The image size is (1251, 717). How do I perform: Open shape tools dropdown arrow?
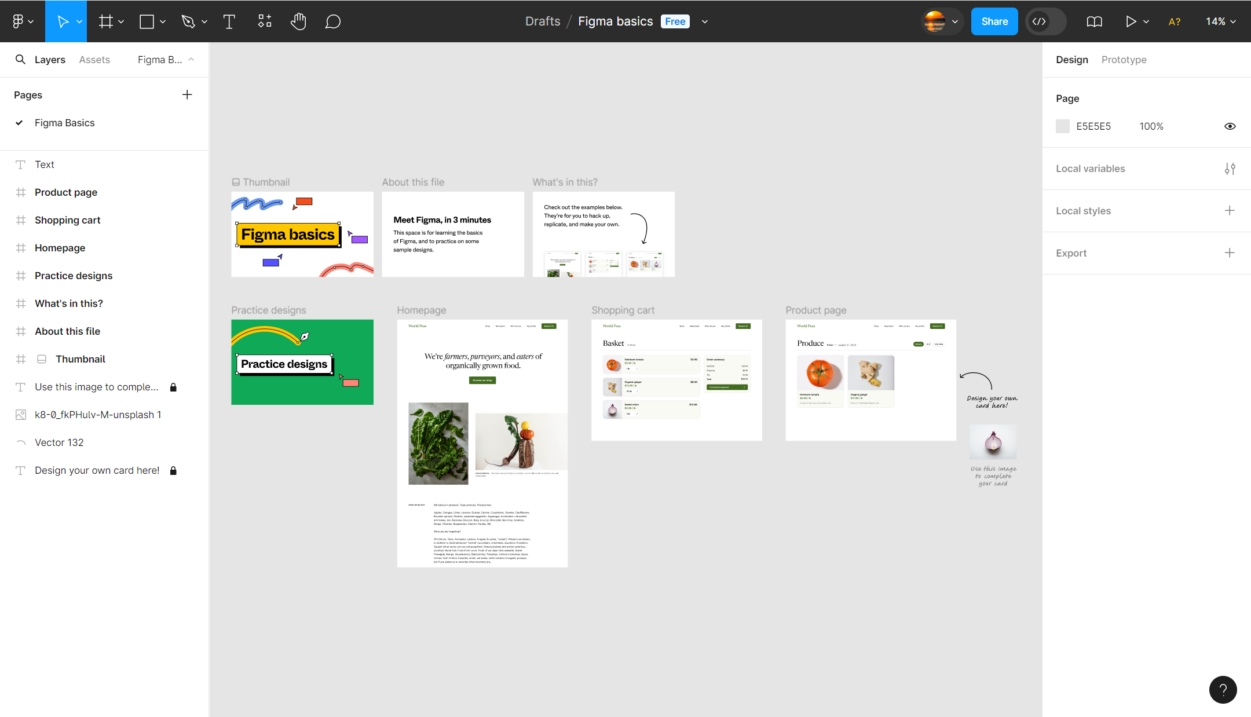pyautogui.click(x=163, y=21)
